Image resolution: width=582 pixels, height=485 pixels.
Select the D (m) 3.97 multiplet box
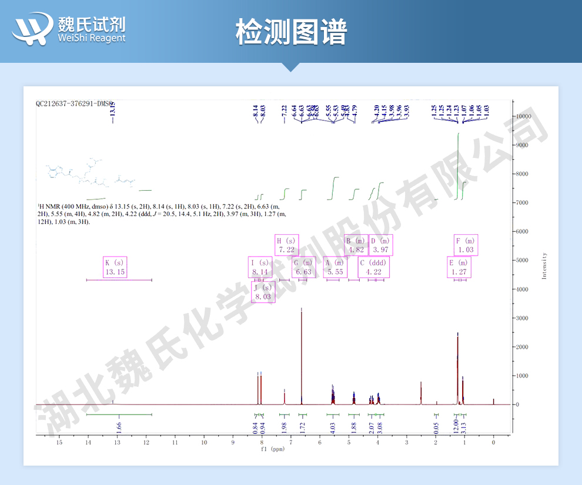(380, 245)
